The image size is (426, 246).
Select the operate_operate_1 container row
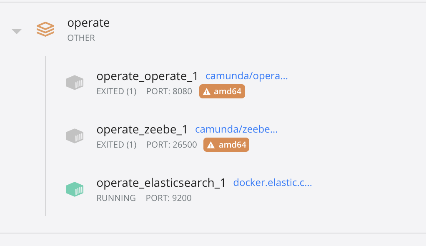click(148, 76)
